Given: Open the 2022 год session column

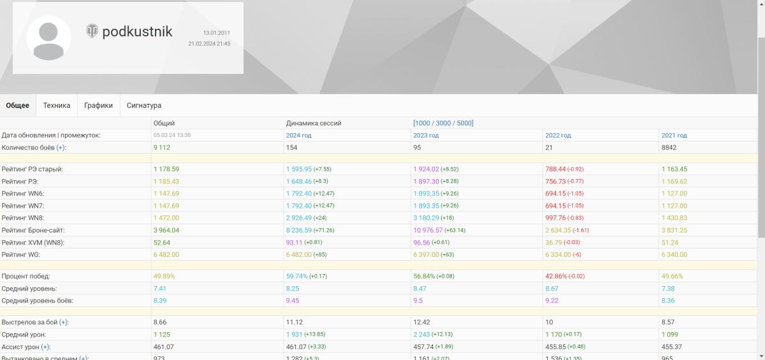Looking at the screenshot, I should [x=558, y=135].
